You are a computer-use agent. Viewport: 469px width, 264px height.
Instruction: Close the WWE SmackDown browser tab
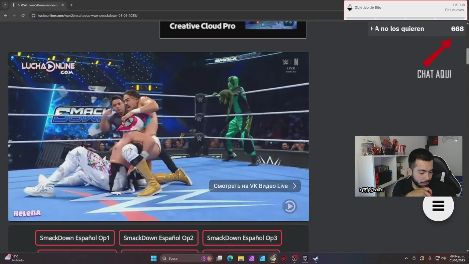tap(63, 5)
